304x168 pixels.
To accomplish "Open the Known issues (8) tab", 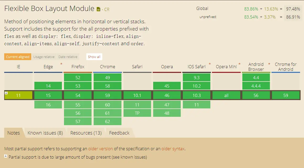I will [x=45, y=133].
